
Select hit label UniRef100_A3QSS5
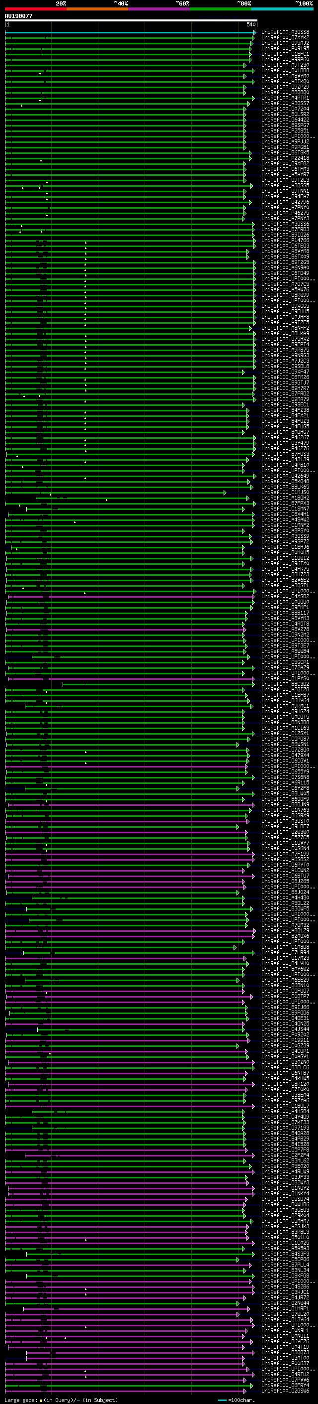tap(285, 185)
